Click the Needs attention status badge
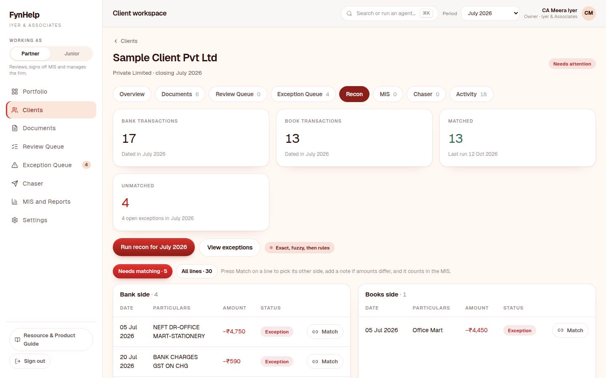This screenshot has width=606, height=378. pyautogui.click(x=572, y=64)
